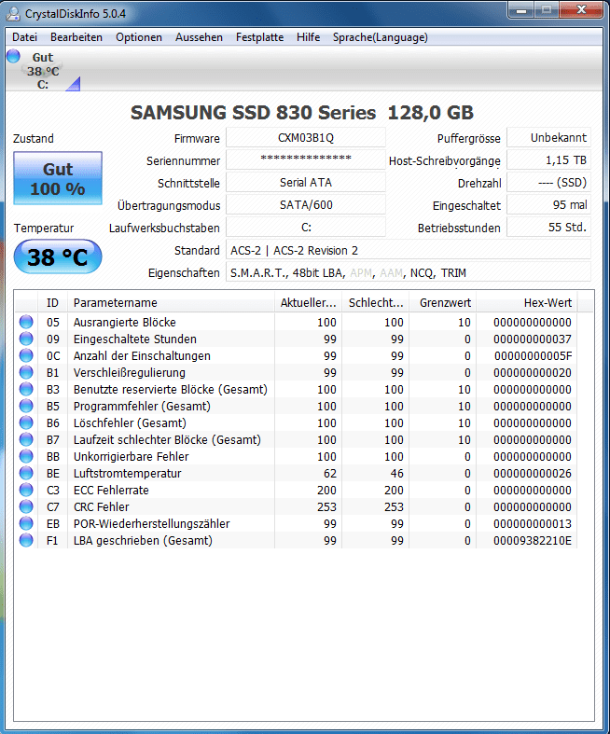610x734 pixels.
Task: Click hex value 000000000037
Action: pos(533,339)
